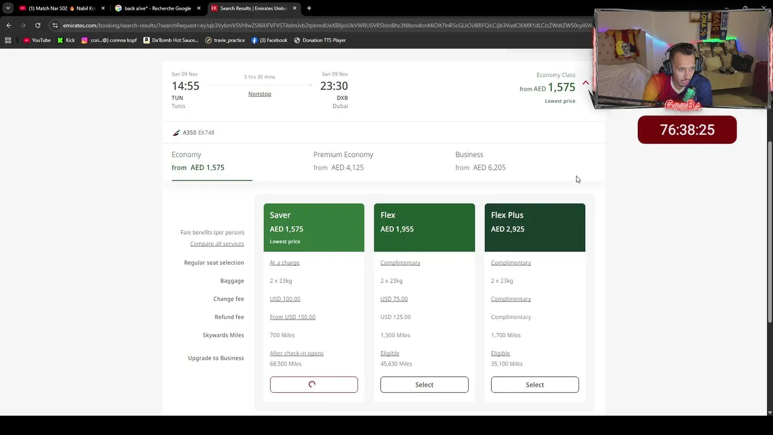Screen dimensions: 773x435
Task: Click Saver change fee USD 100.00 link
Action: [x=285, y=299]
